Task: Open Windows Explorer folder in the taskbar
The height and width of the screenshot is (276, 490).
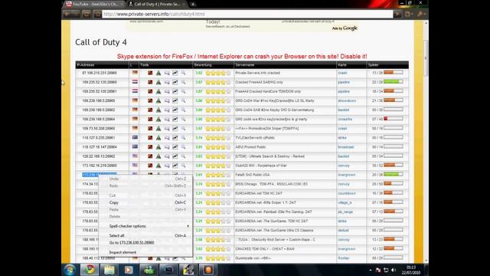Action: tap(109, 269)
